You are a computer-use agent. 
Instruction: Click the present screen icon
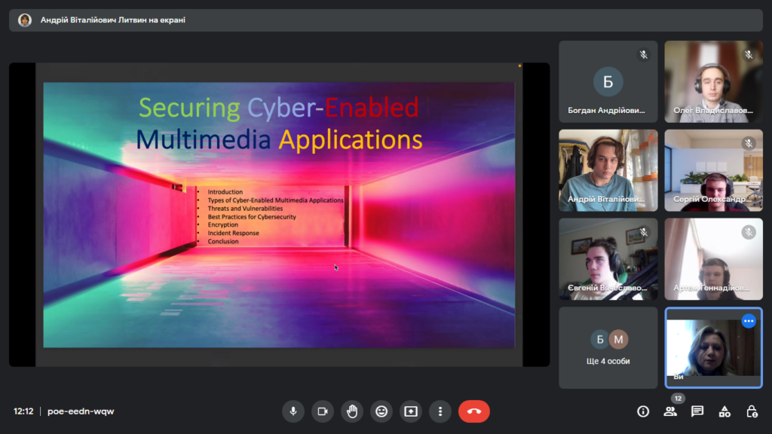(411, 411)
